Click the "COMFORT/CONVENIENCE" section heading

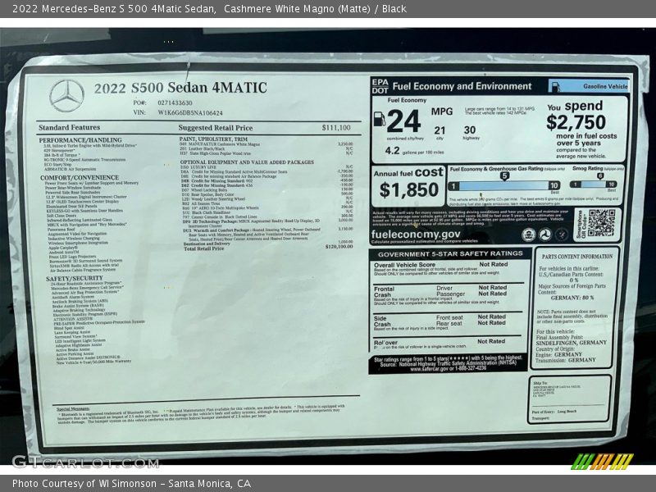[80, 177]
